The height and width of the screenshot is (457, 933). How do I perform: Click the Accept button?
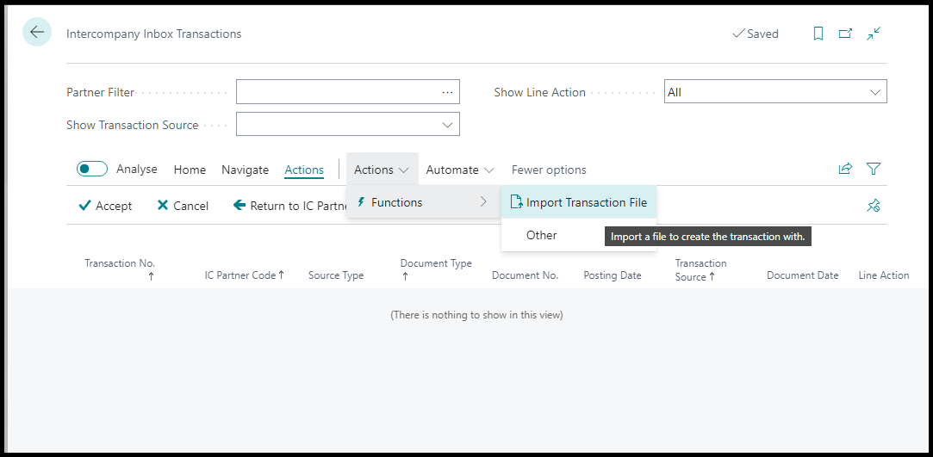click(x=105, y=206)
